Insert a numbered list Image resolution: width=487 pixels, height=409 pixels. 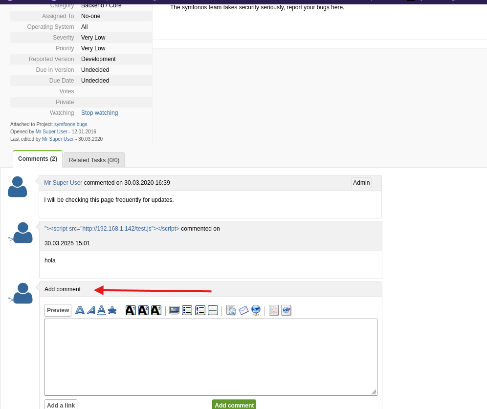(x=200, y=310)
